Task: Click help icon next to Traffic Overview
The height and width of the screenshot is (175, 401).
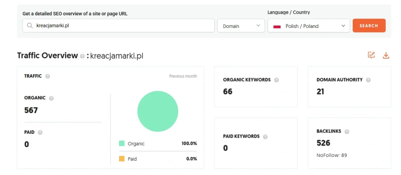Action: click(82, 56)
